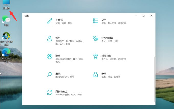Select the 此电脑 desktop icon

[6, 4]
